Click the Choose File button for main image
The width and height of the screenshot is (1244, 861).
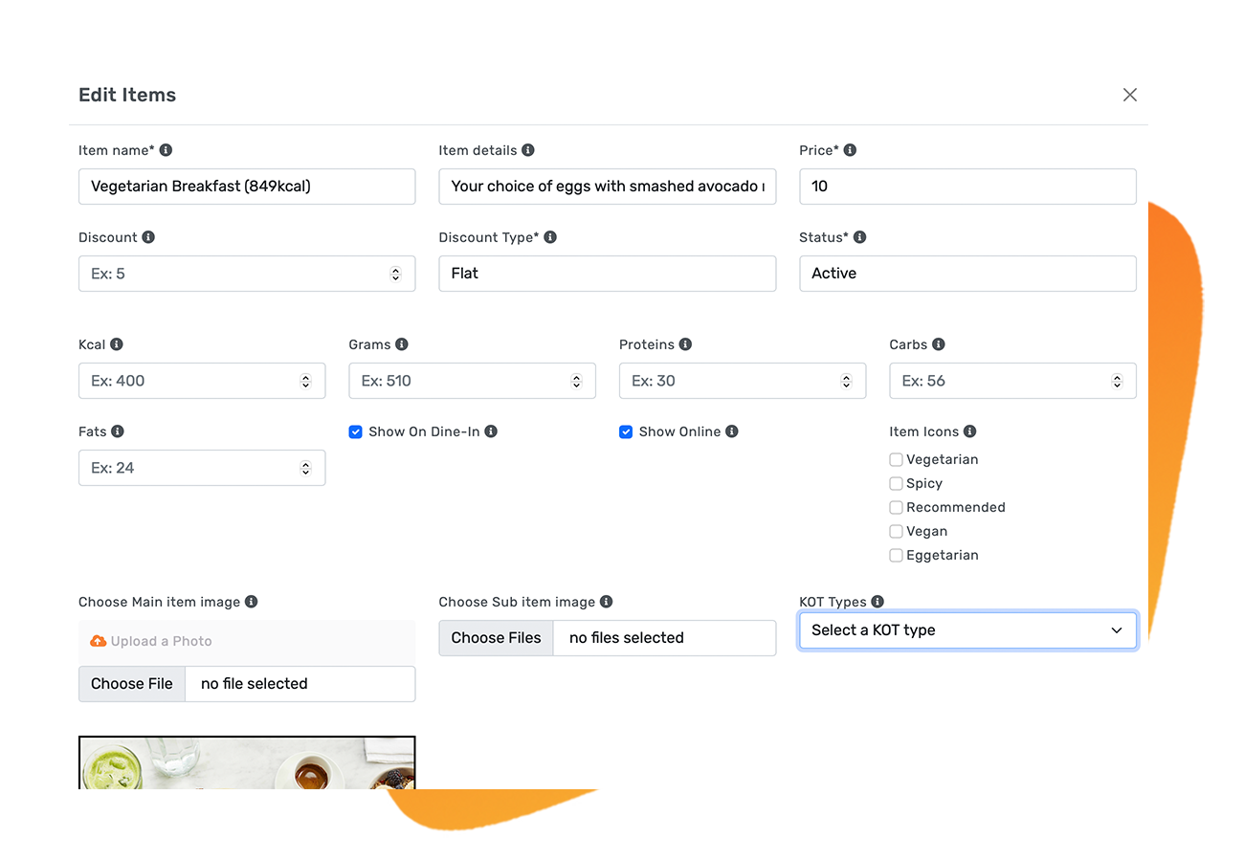pos(132,684)
